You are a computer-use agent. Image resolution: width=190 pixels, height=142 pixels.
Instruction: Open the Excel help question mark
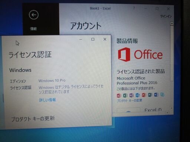pyautogui.click(x=134, y=8)
